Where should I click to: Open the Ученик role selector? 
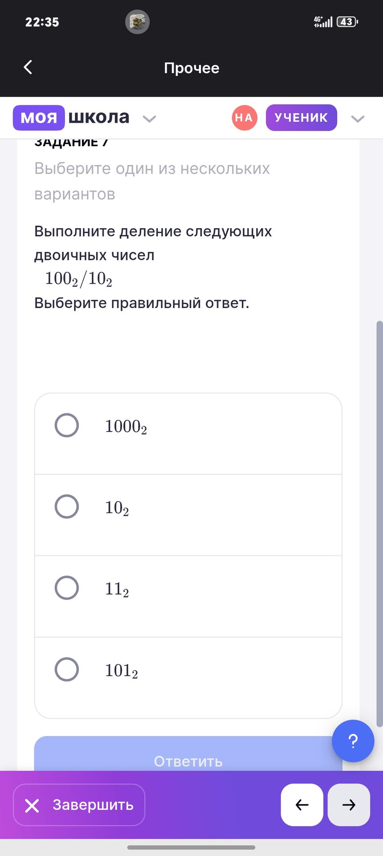pyautogui.click(x=301, y=118)
